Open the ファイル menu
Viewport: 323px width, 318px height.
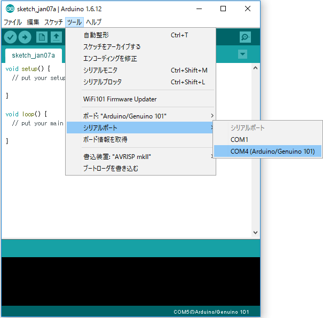(13, 22)
